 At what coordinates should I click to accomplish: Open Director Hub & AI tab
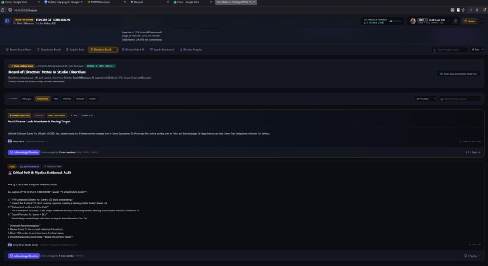point(133,50)
